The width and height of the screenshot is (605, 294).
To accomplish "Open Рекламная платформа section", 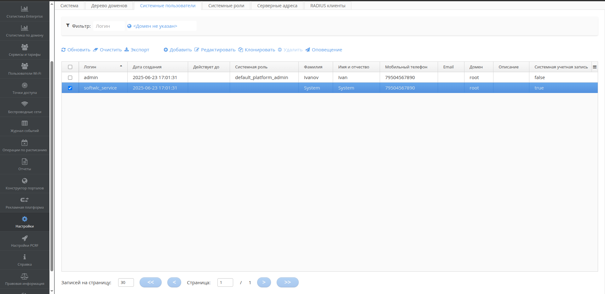I will click(25, 203).
